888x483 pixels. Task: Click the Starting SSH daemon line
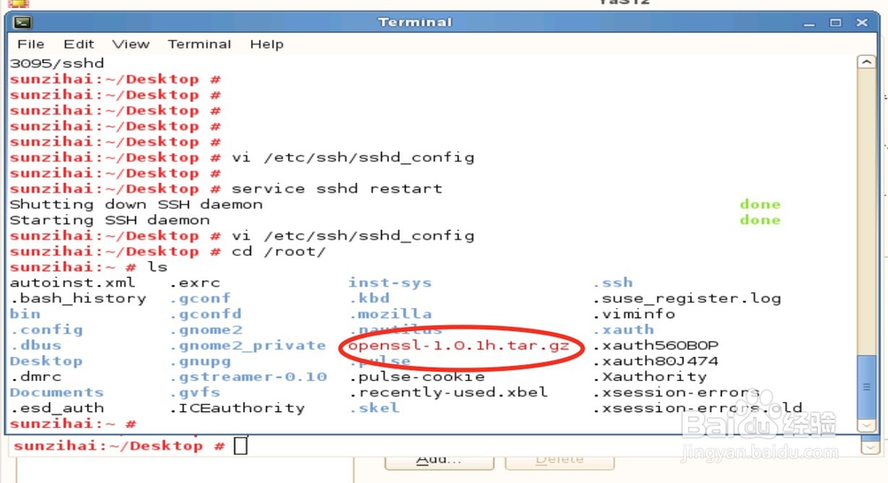pyautogui.click(x=109, y=219)
